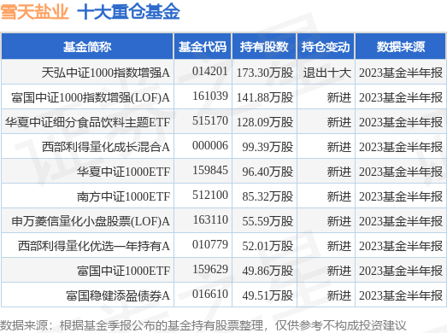
Task: Click the 173.30万股 holdings cell
Action: coord(265,73)
